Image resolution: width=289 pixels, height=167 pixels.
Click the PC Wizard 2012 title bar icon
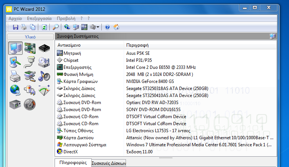coord(9,9)
